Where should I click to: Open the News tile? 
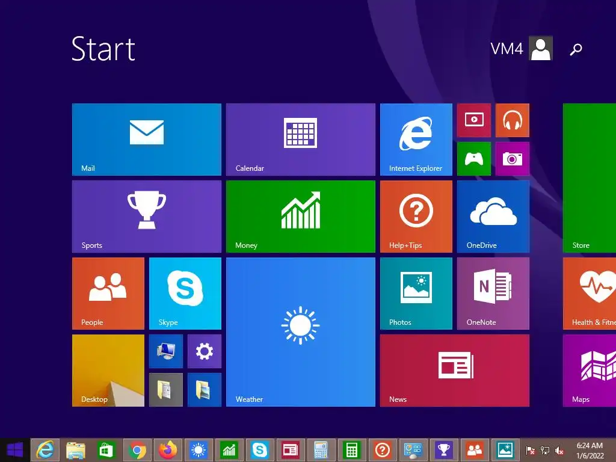coord(455,371)
